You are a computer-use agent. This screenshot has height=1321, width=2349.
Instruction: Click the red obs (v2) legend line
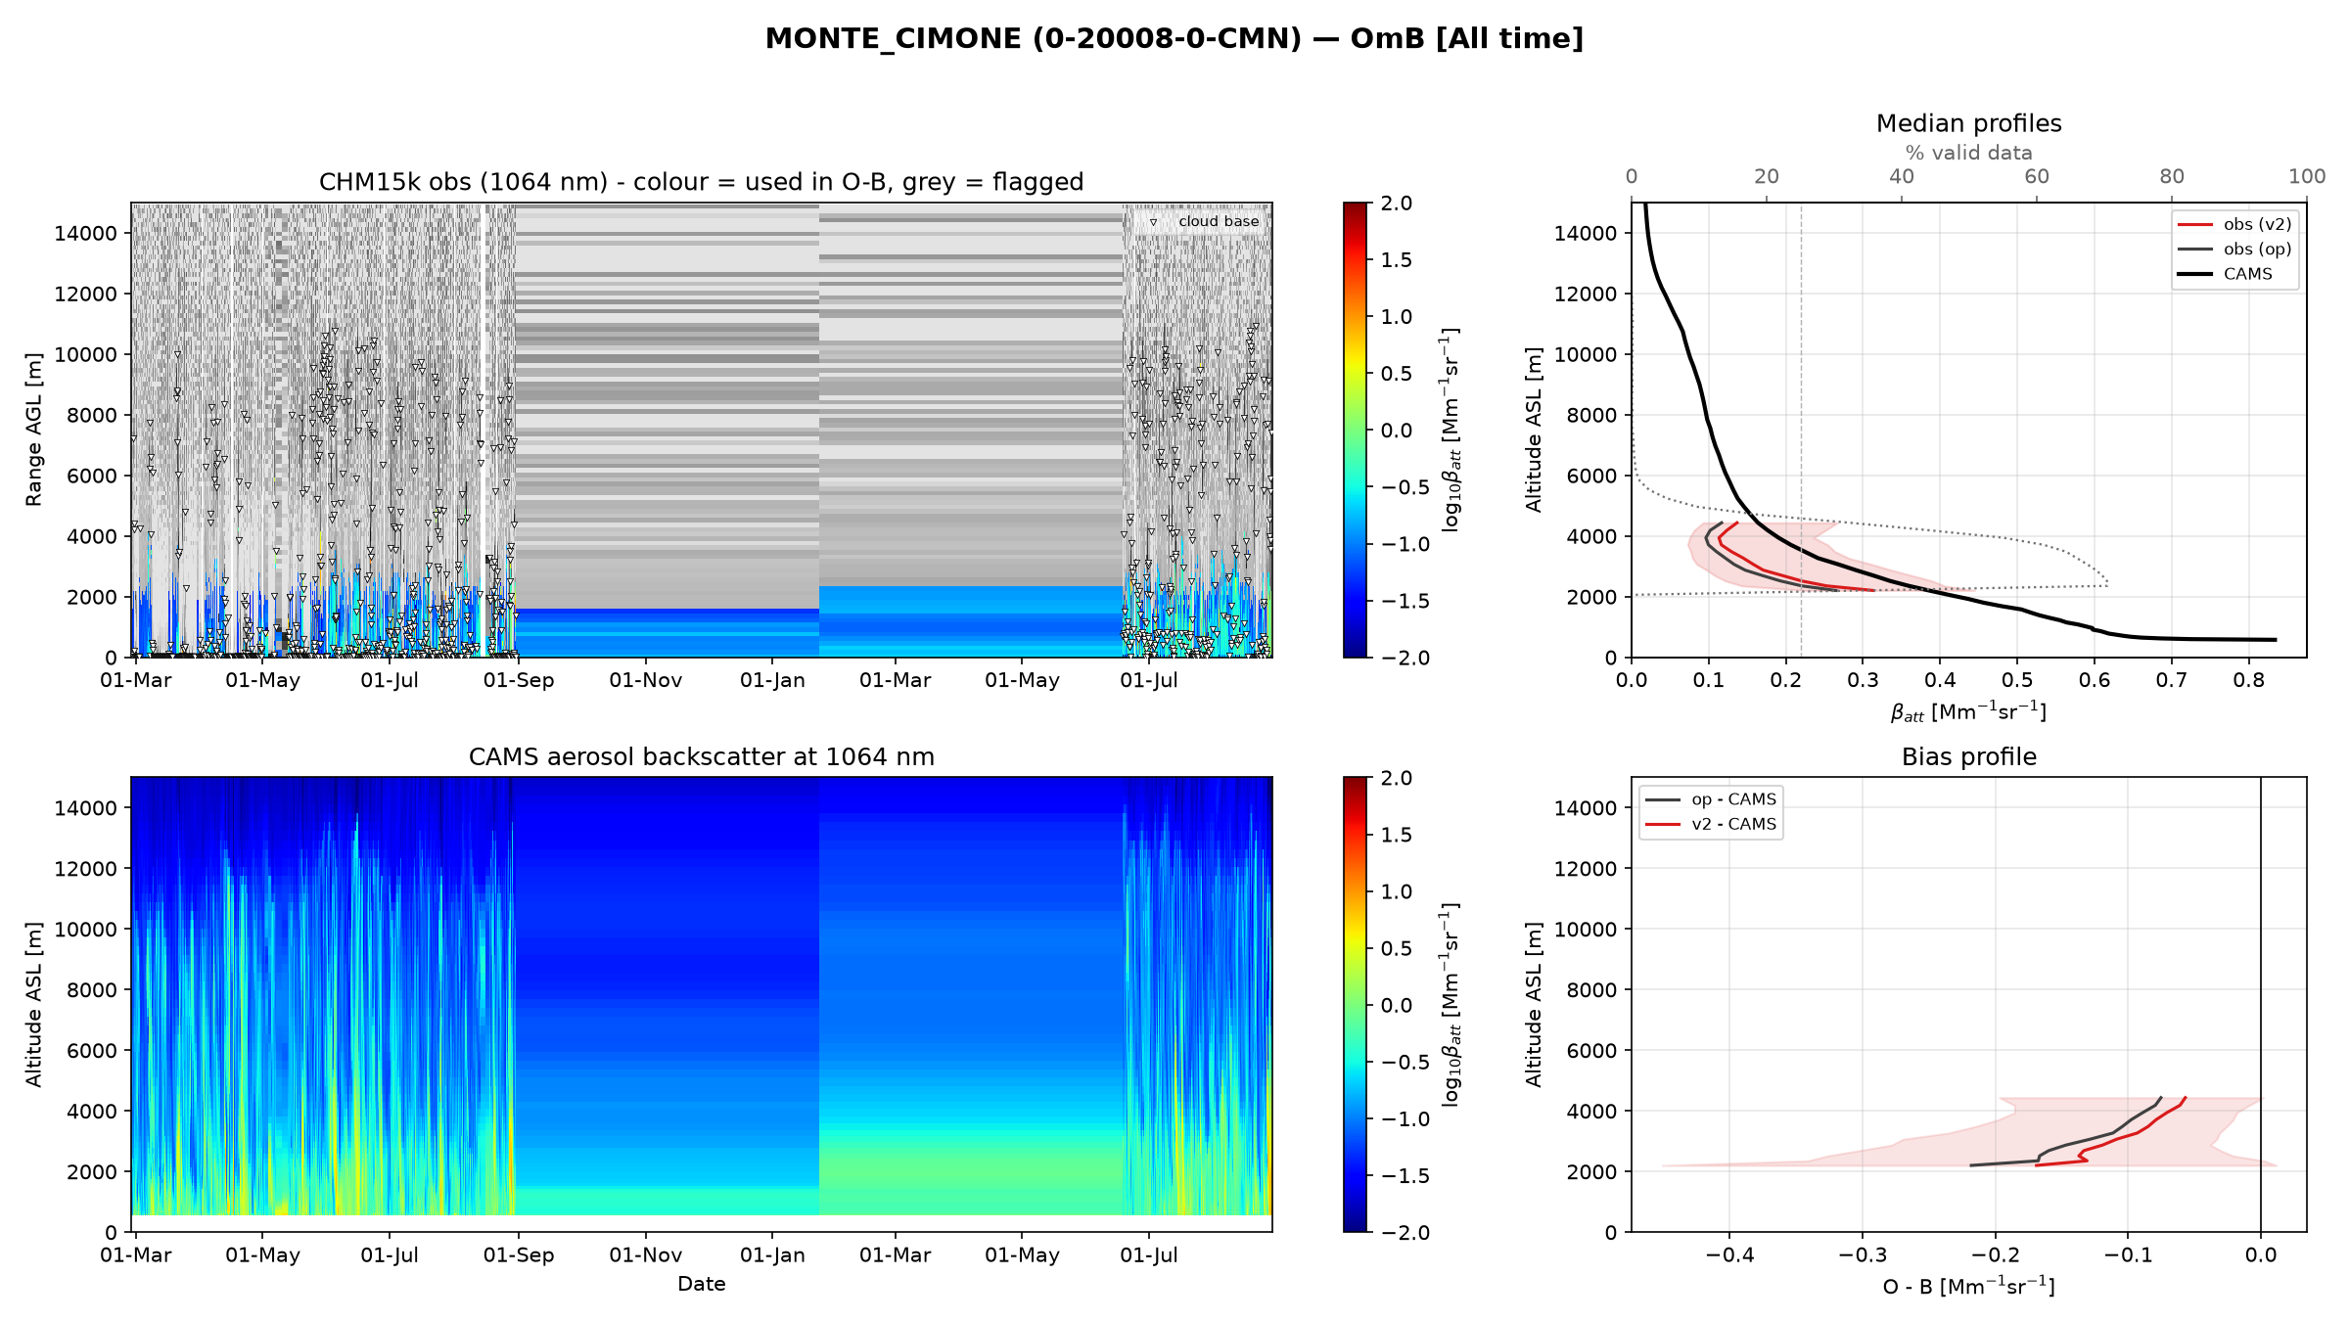[x=2195, y=224]
